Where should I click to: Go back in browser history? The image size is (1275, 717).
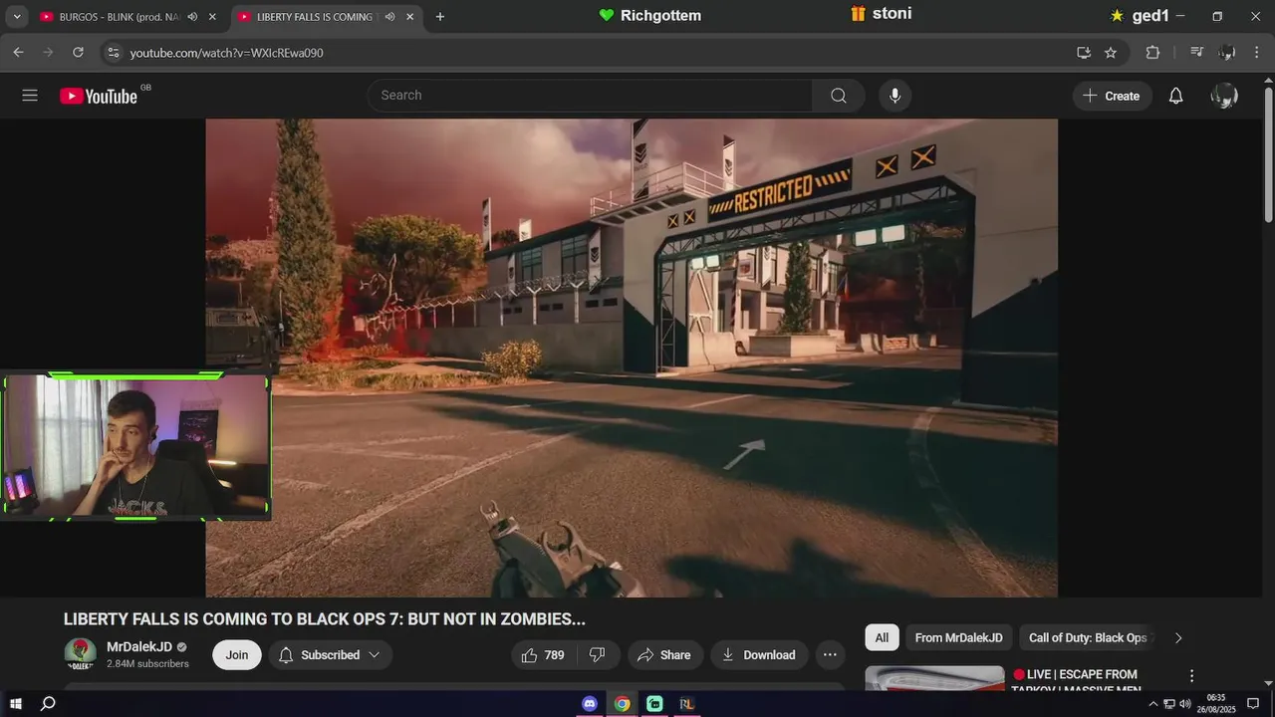point(18,53)
